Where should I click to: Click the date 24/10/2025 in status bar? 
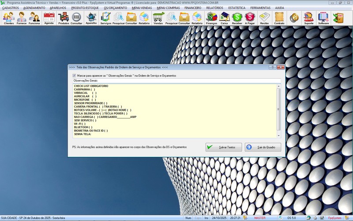219,218
